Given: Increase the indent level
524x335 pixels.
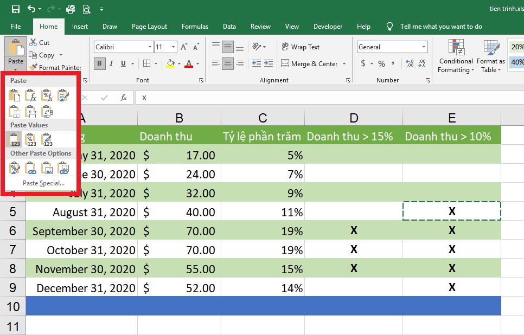Looking at the screenshot, I should pos(269,63).
